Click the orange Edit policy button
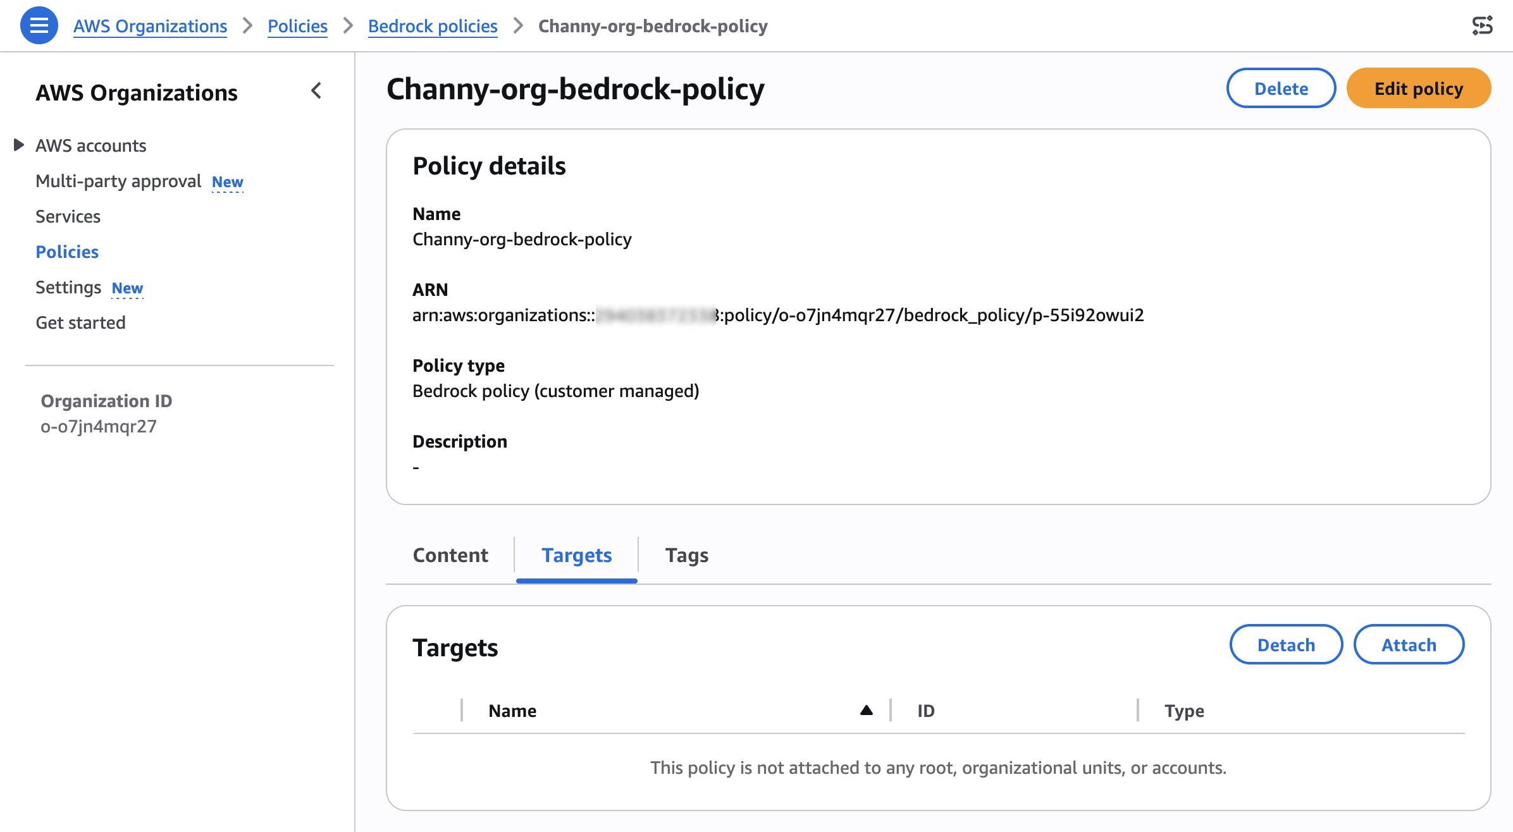The image size is (1513, 832). (x=1418, y=89)
